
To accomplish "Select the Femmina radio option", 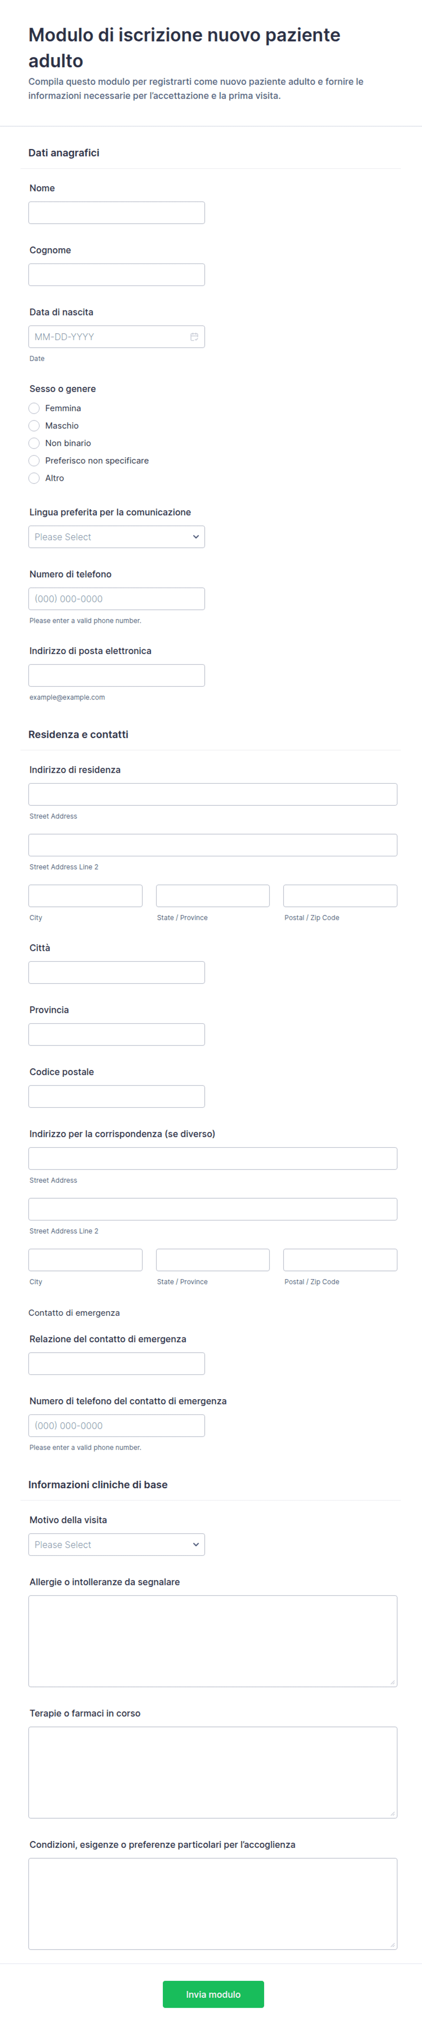I will [x=34, y=408].
